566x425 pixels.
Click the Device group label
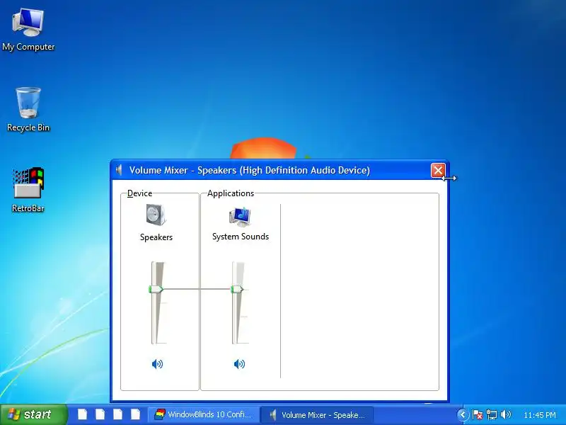[x=139, y=193]
